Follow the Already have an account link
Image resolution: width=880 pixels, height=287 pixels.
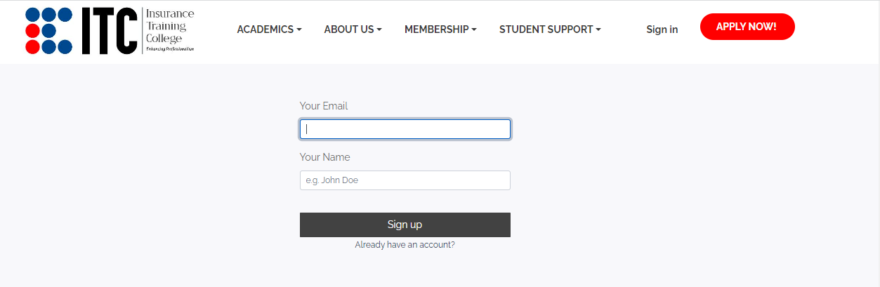(405, 245)
